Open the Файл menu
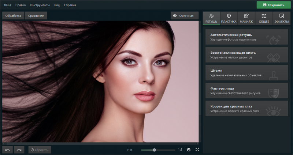 pos(7,5)
